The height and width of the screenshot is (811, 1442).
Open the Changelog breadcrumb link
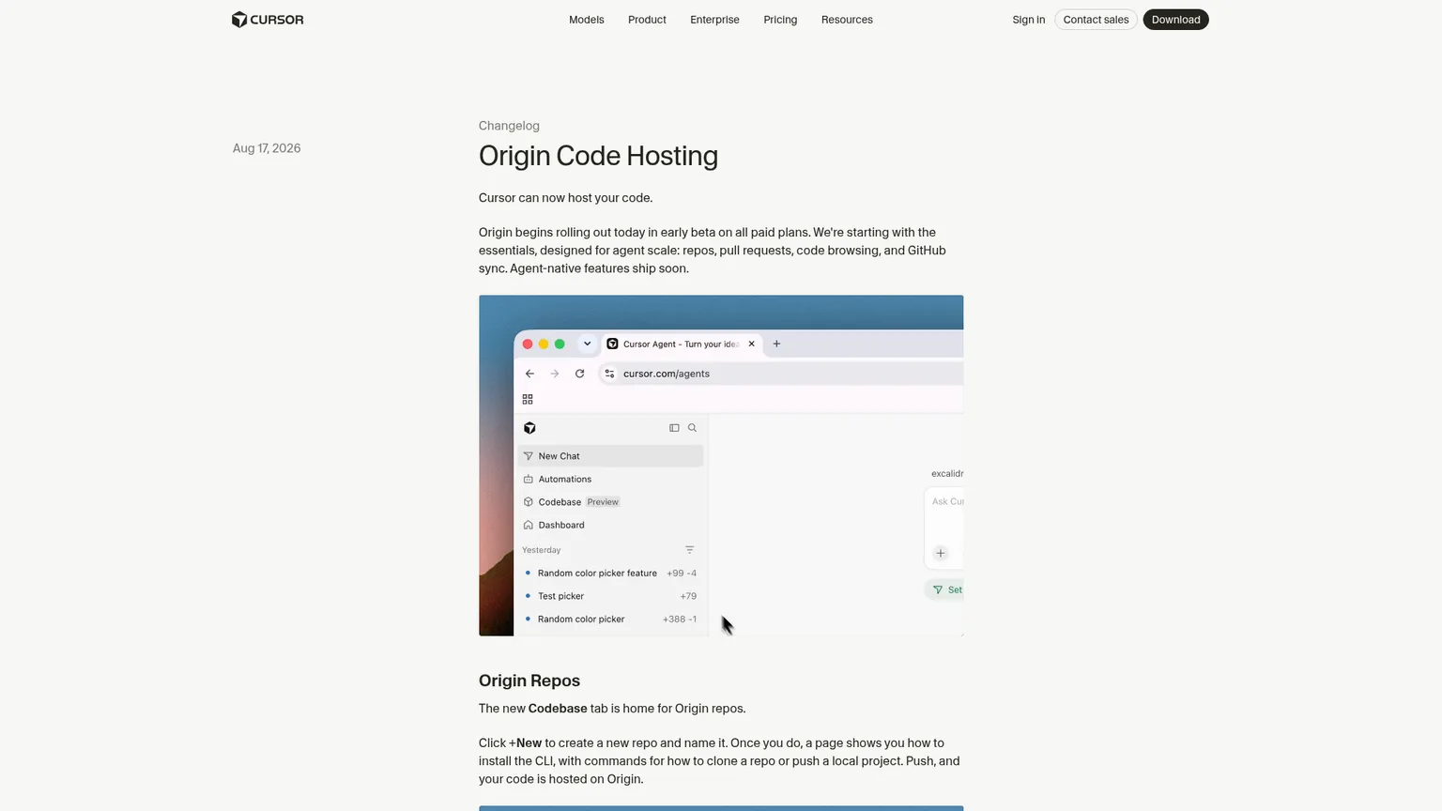coord(509,126)
